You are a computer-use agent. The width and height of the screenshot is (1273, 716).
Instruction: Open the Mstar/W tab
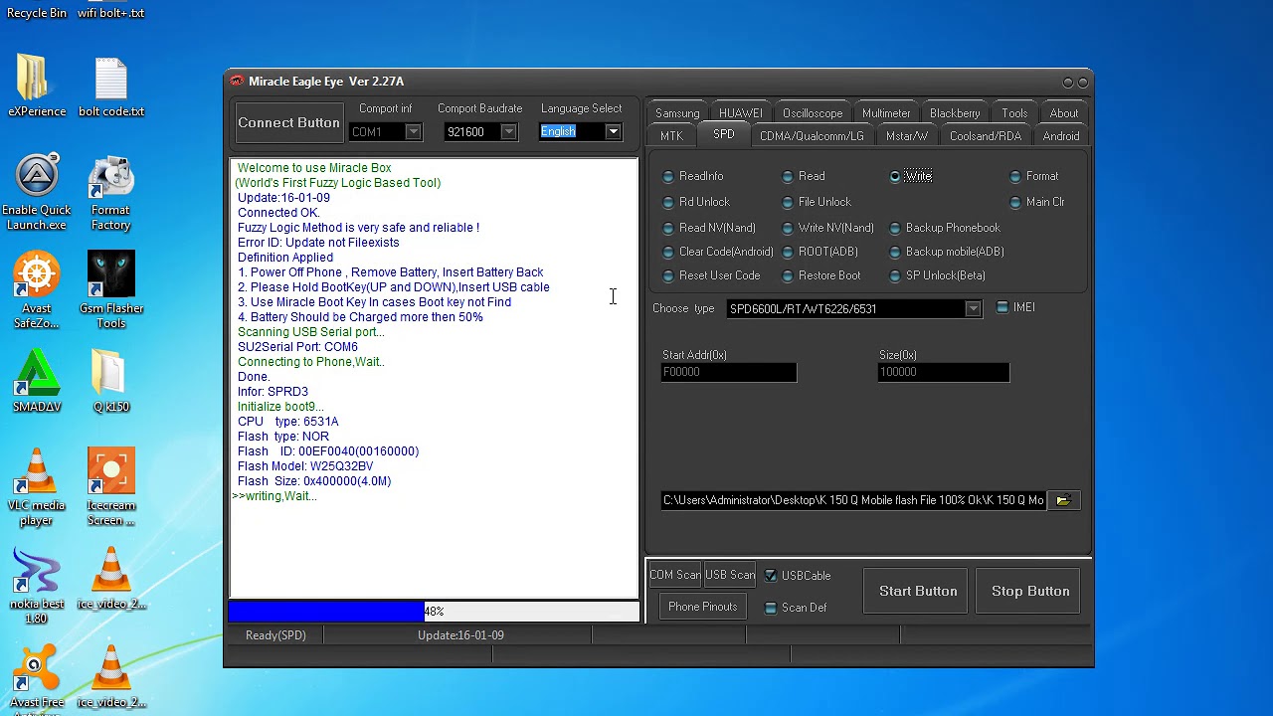coord(907,136)
